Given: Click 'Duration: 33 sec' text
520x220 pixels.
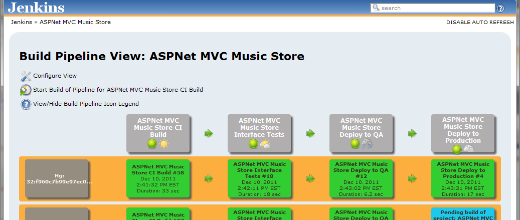Looking at the screenshot, I should 158,190.
